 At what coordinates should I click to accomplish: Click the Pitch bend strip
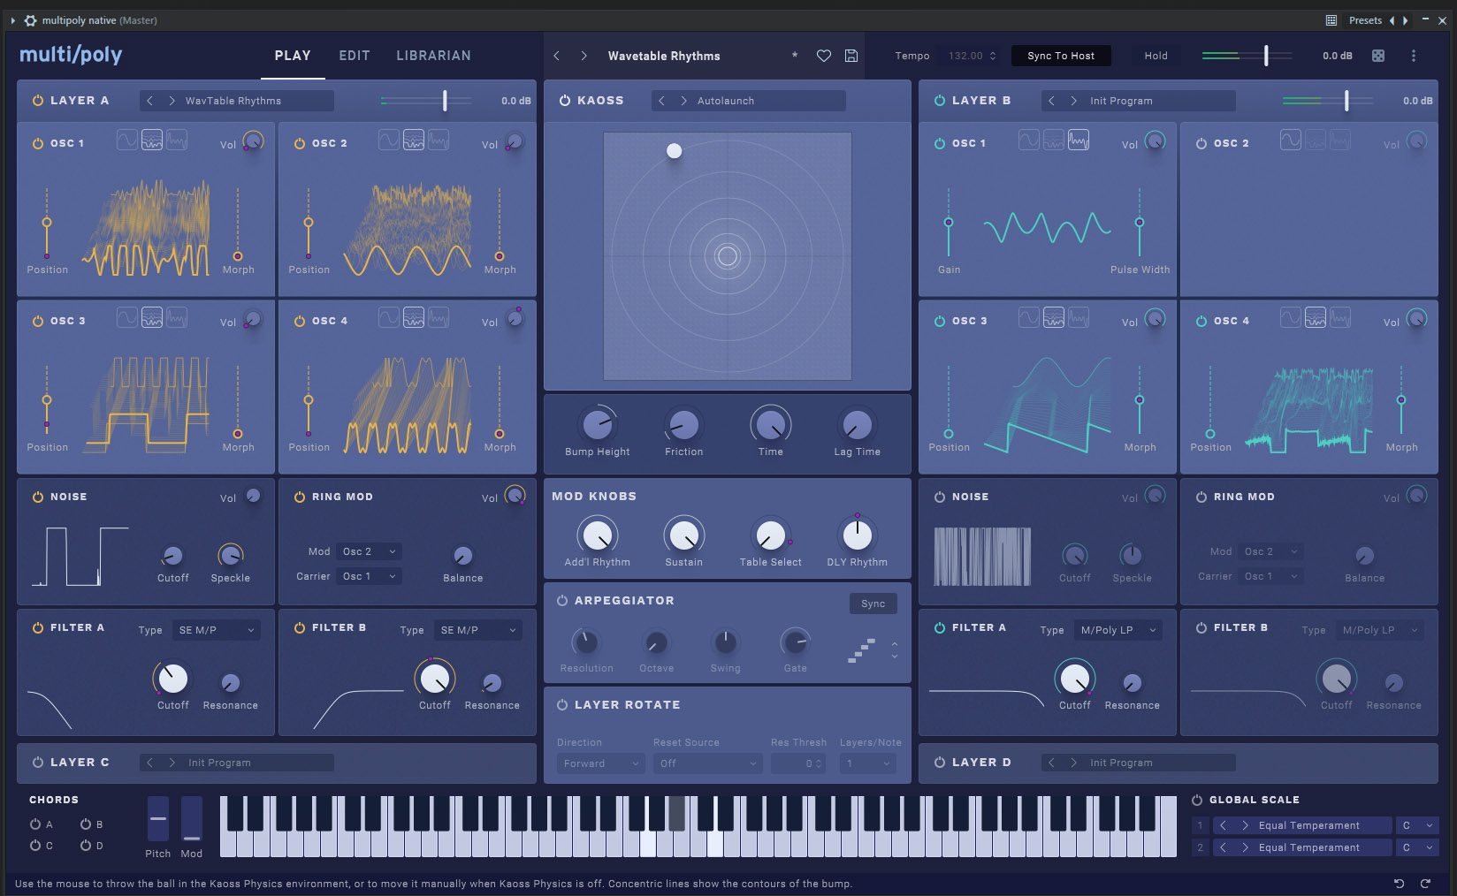tap(158, 819)
